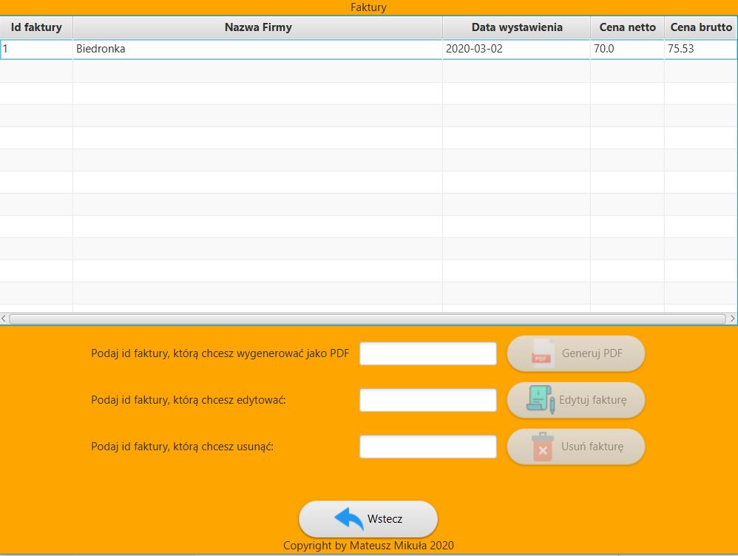Screen dimensions: 738x556
Task: Click the Faktury title bar text
Action: [x=368, y=7]
